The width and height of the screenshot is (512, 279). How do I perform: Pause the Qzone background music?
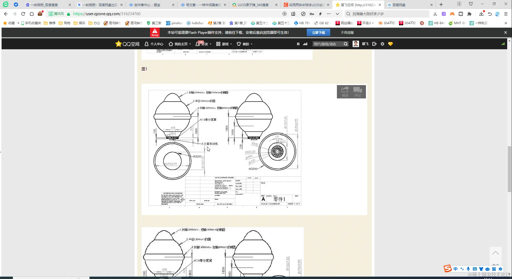298,44
